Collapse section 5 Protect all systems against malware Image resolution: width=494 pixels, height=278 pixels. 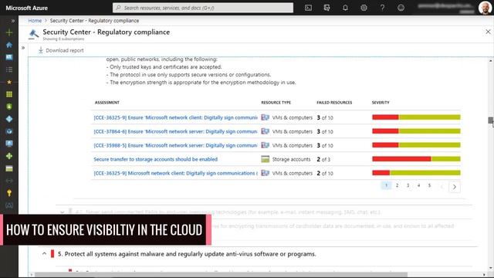click(x=44, y=253)
